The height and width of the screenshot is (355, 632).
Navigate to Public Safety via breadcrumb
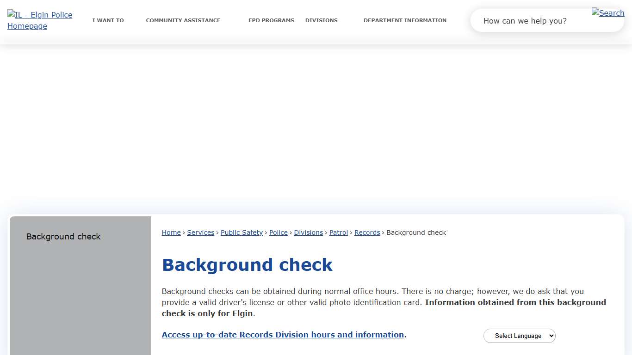pyautogui.click(x=242, y=233)
